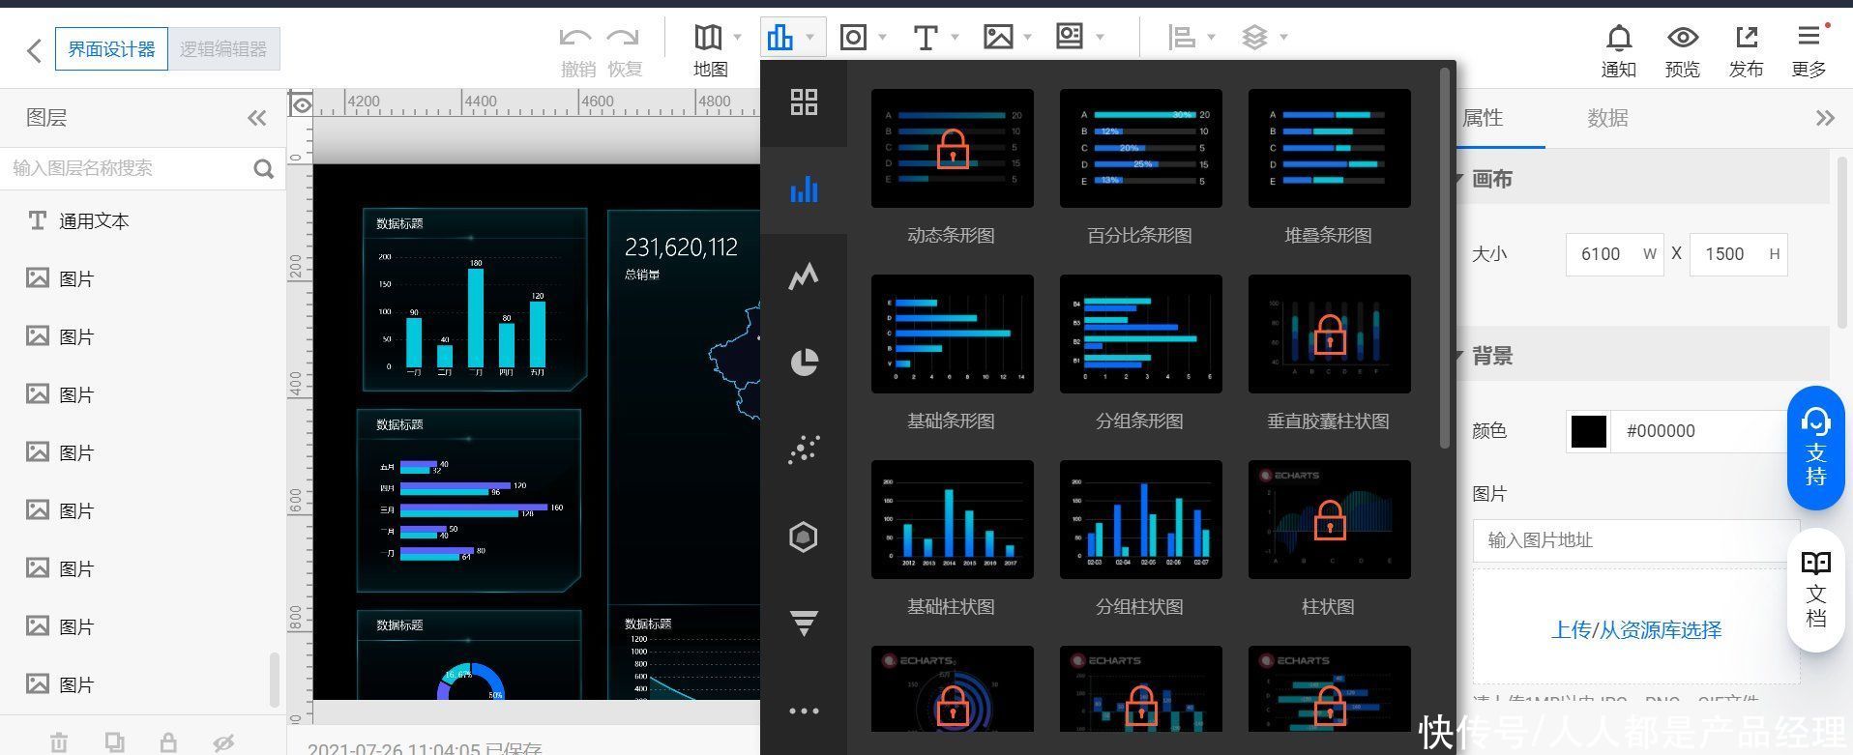The image size is (1853, 755).
Task: Delete layer with the trash icon
Action: coord(59,742)
